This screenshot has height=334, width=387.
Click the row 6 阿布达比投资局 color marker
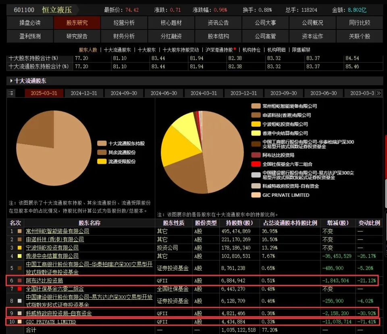click(x=19, y=281)
